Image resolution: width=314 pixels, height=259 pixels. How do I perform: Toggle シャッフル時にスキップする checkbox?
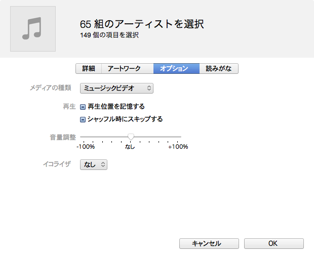coord(83,119)
